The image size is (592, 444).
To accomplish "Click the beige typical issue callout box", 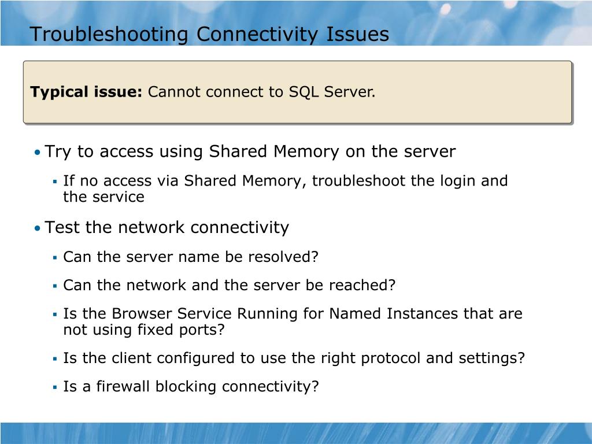I will tap(298, 92).
